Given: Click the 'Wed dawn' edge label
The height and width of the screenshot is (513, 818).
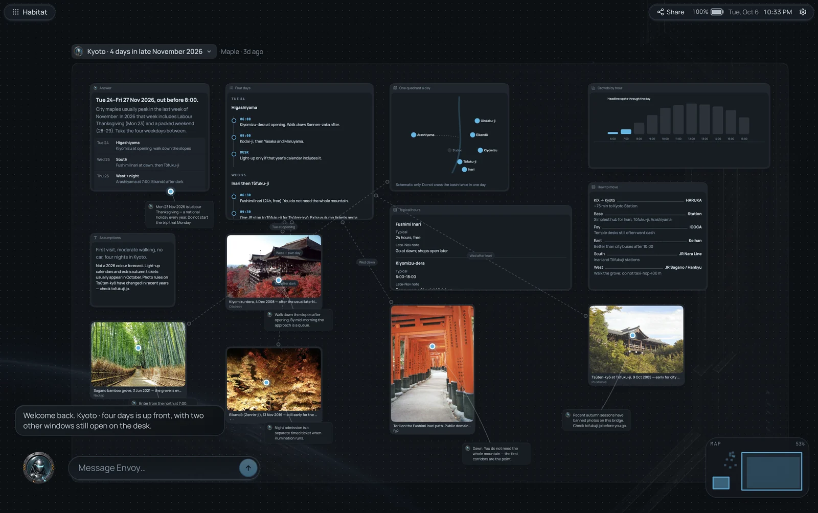Looking at the screenshot, I should [367, 262].
